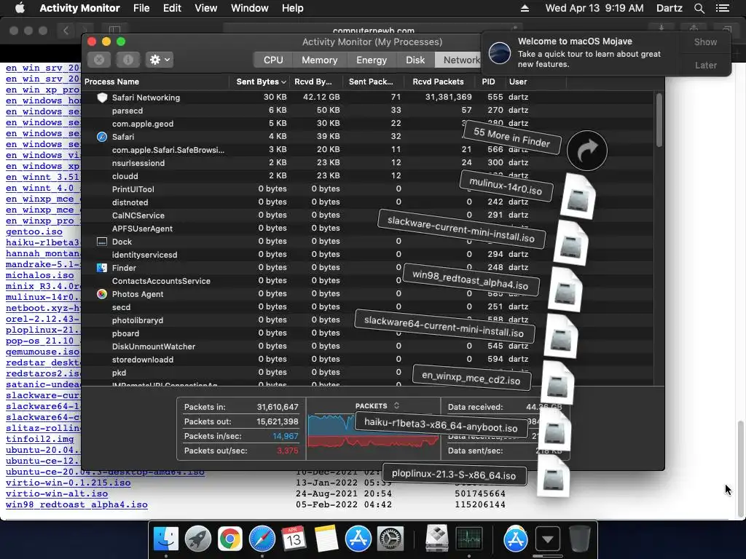The height and width of the screenshot is (559, 746).
Task: Open Launchpad from the Dock
Action: click(x=198, y=539)
